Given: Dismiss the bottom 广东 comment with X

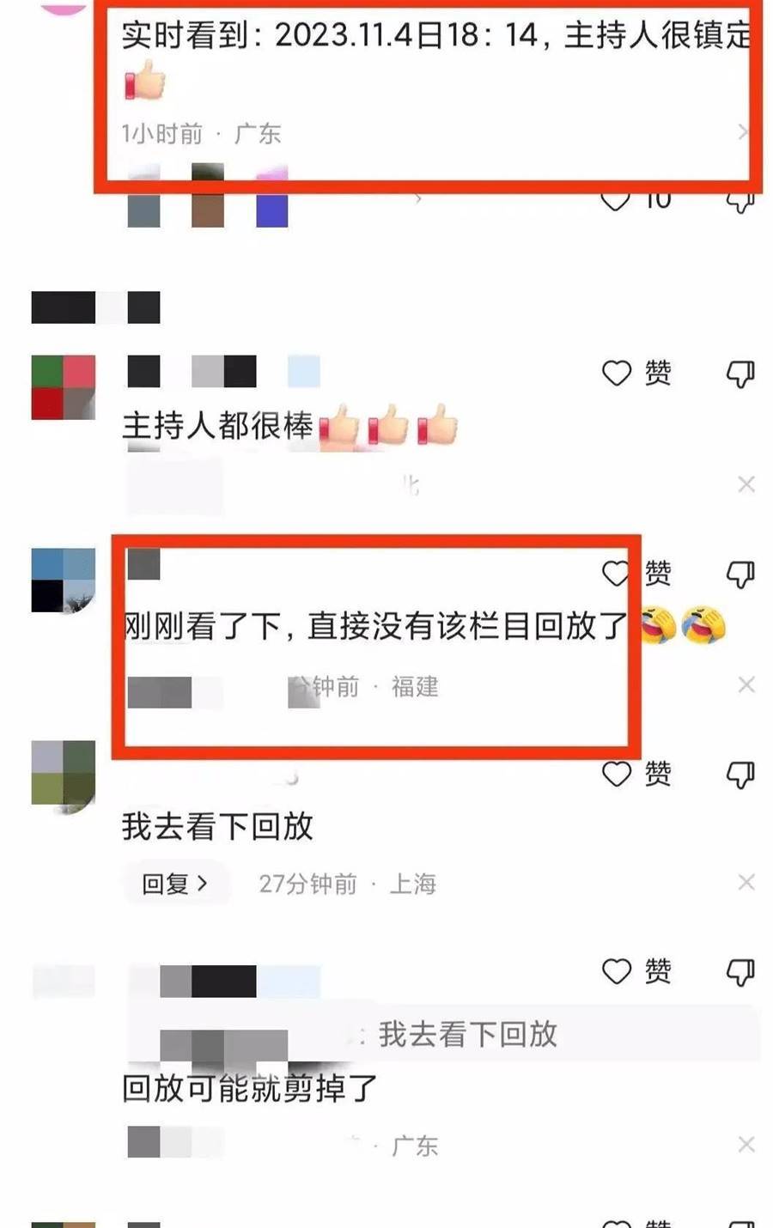Looking at the screenshot, I should click(x=746, y=1145).
